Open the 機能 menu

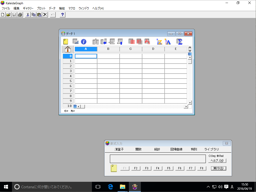pos(62,8)
